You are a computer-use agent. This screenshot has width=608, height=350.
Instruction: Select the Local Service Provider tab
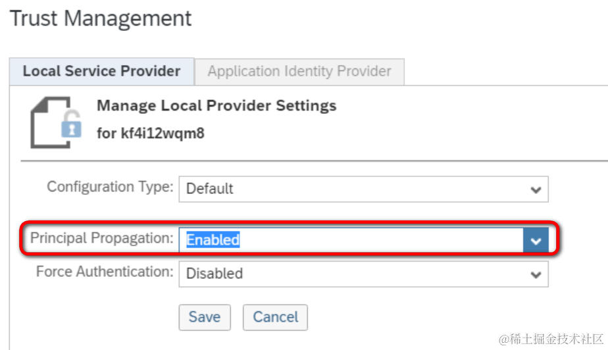[101, 72]
